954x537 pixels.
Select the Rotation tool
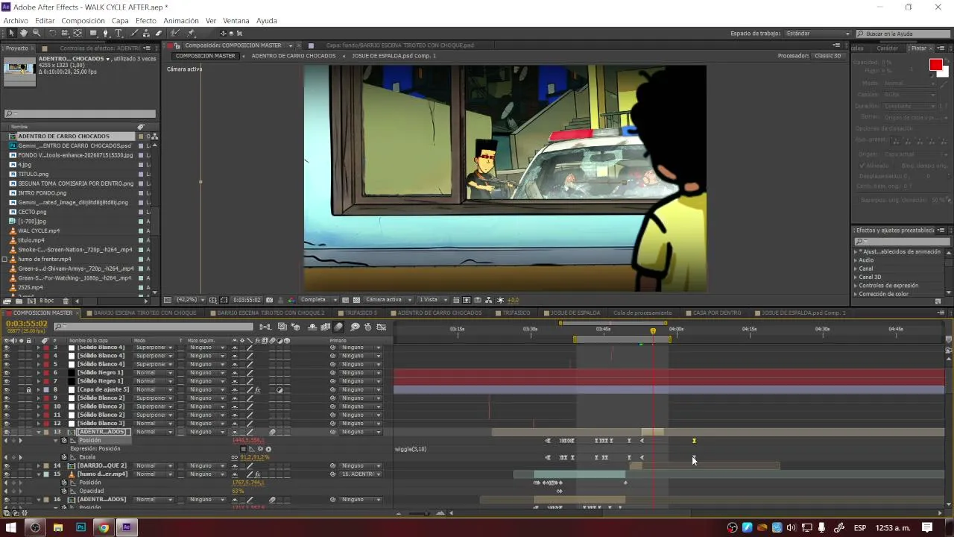[52, 33]
